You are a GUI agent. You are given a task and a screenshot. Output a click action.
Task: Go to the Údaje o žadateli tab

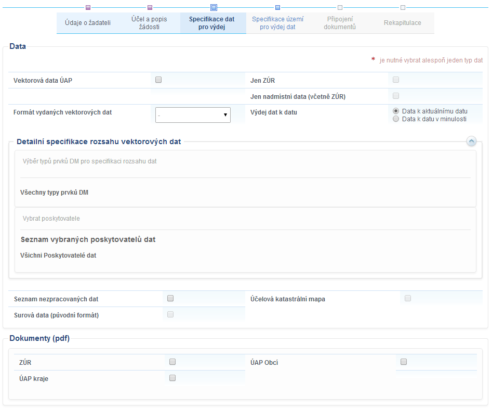[88, 23]
